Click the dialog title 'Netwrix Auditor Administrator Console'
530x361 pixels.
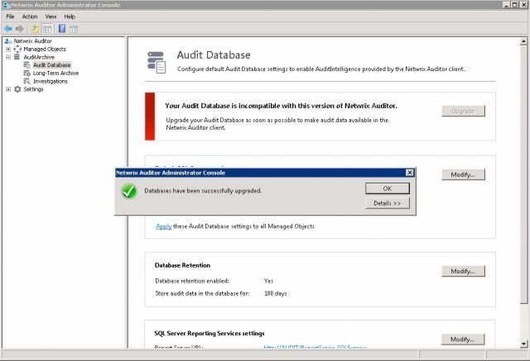pos(171,173)
